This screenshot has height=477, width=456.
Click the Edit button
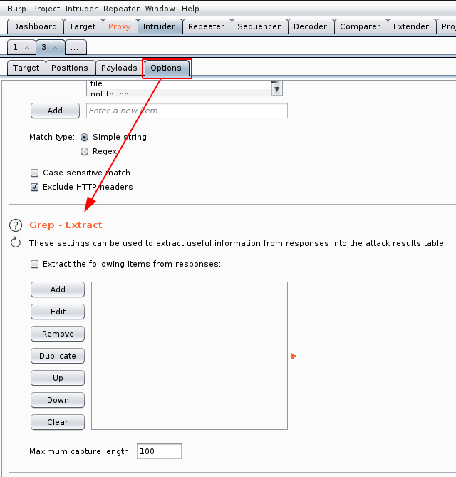[x=58, y=312]
